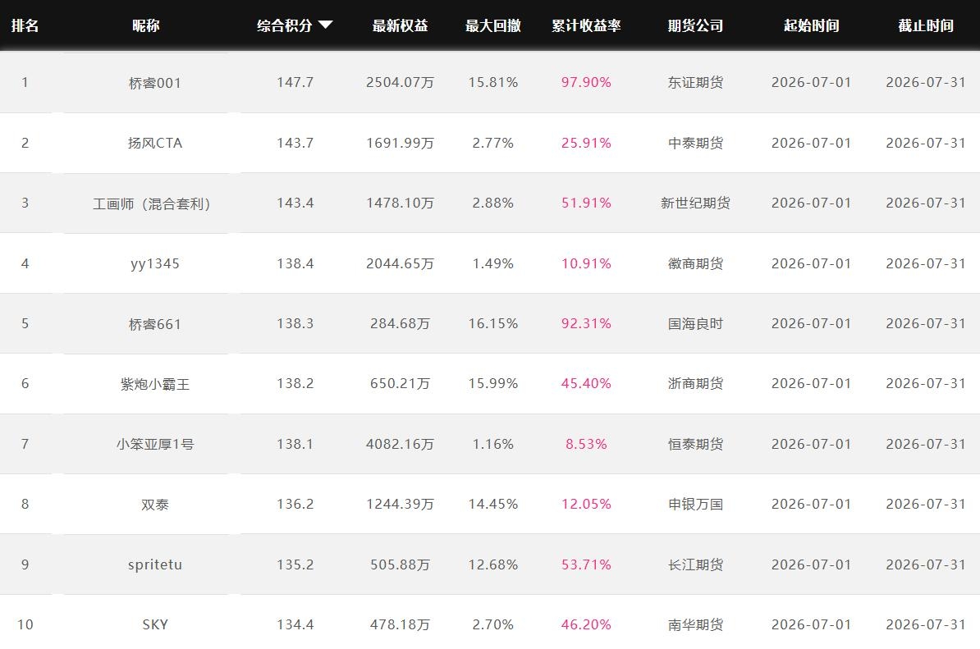
Task: Click score 135.2 for spritetu
Action: (295, 564)
